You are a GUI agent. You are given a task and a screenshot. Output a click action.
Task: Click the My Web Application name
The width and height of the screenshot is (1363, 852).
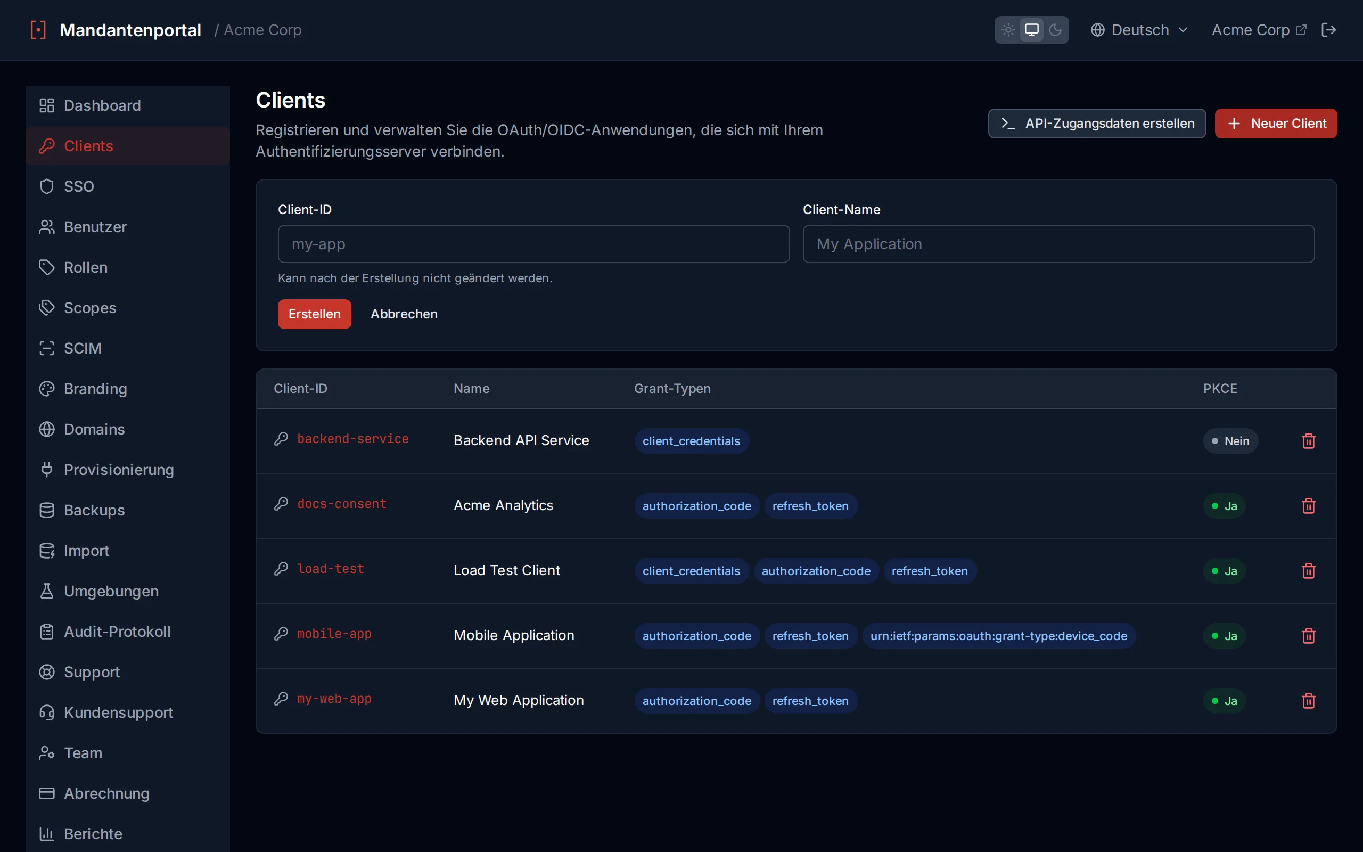[518, 700]
